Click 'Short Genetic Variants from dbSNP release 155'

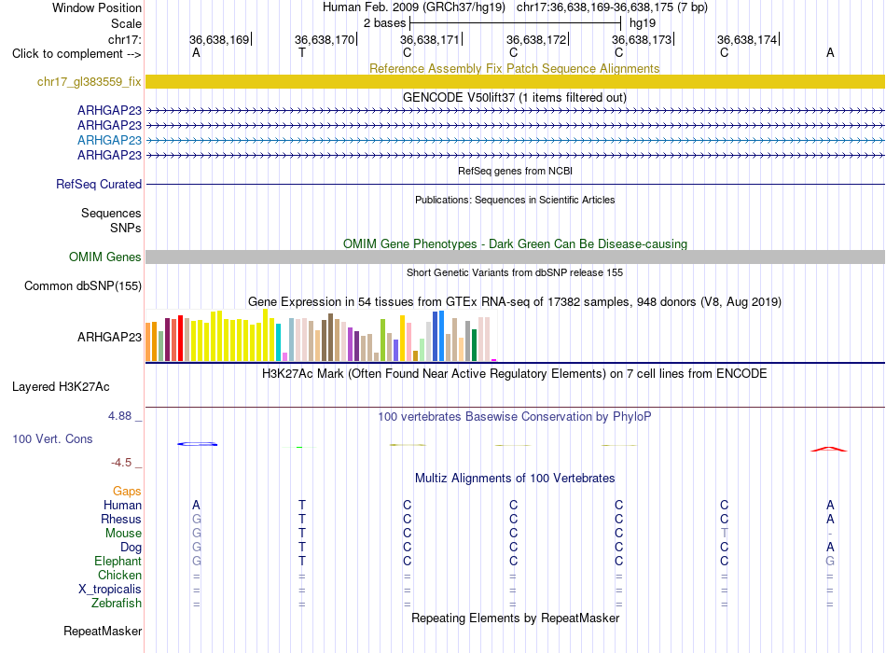click(515, 272)
